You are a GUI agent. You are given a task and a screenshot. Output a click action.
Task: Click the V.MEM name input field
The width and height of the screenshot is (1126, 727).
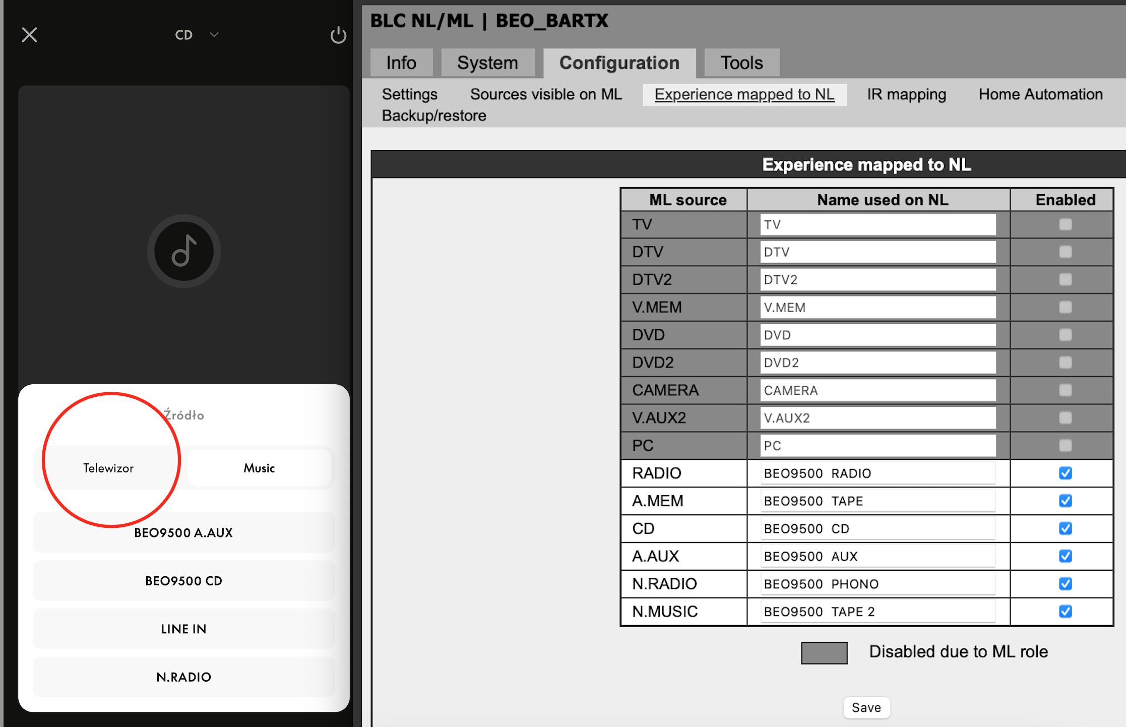click(878, 308)
